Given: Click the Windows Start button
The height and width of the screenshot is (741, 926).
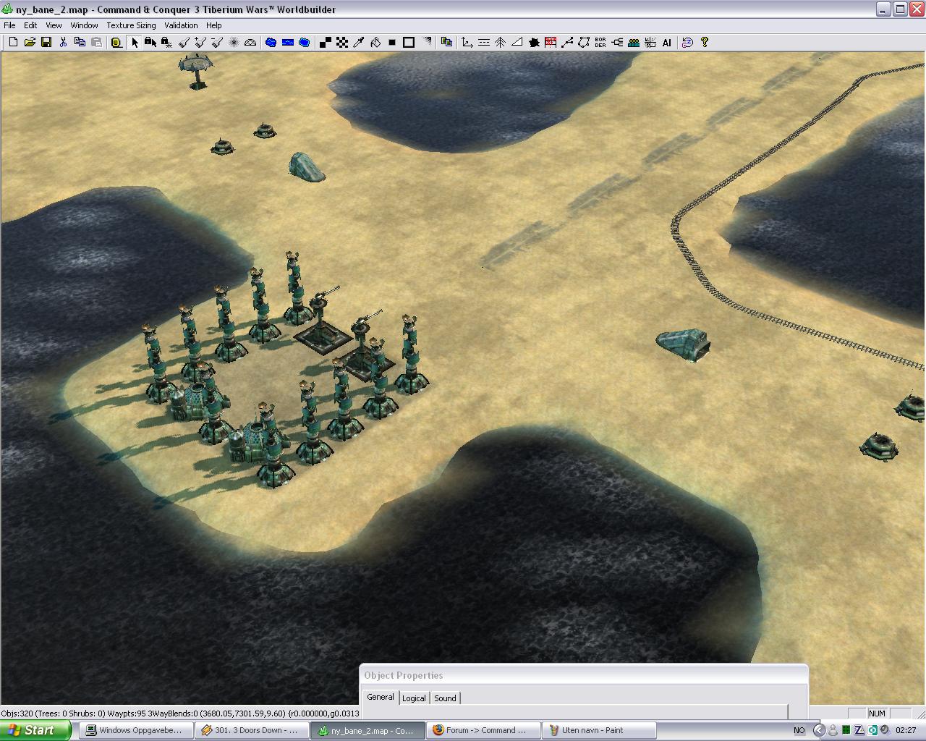Looking at the screenshot, I should 35,730.
